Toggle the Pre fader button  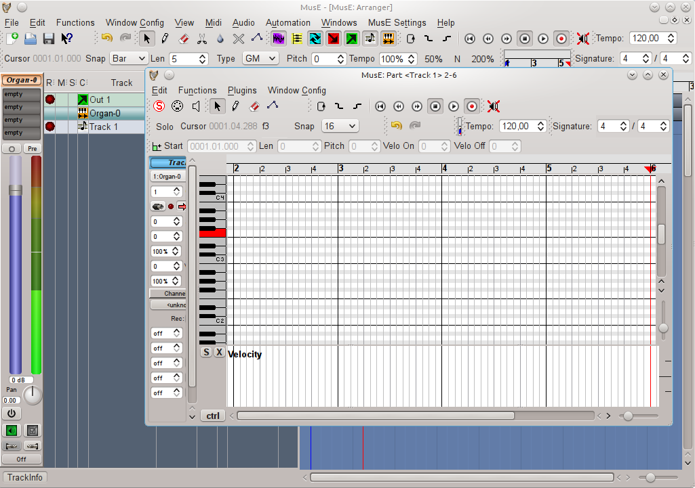click(x=32, y=148)
